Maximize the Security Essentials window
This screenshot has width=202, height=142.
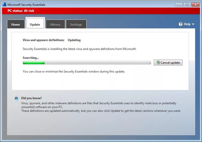pos(187,5)
